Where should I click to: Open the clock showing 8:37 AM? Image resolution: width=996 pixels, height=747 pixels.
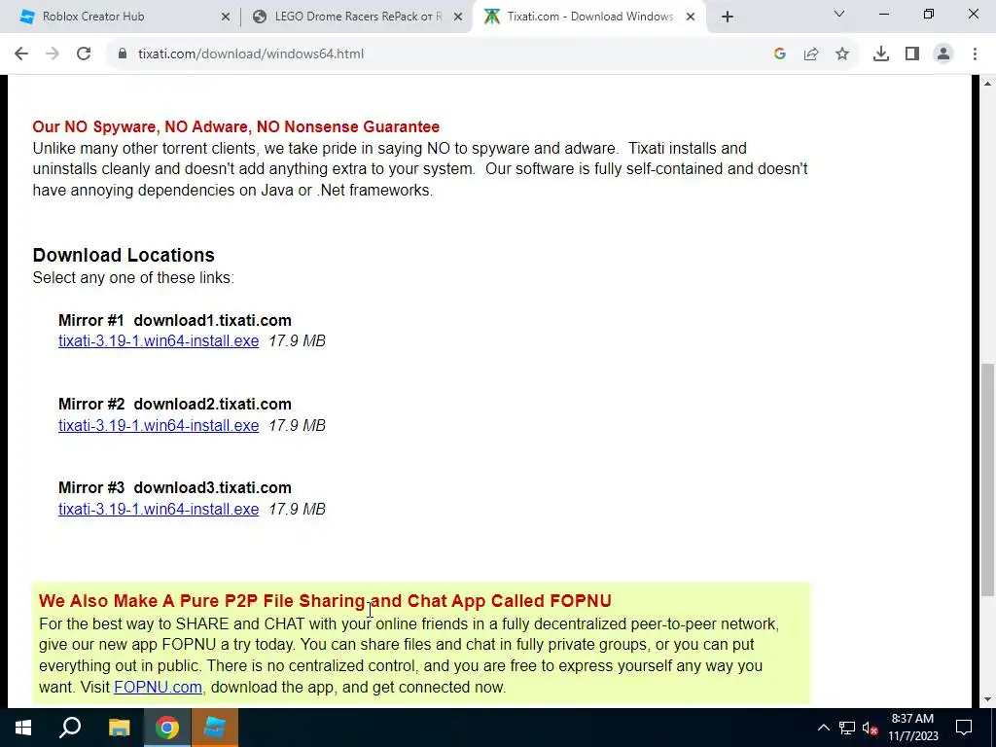click(x=912, y=728)
